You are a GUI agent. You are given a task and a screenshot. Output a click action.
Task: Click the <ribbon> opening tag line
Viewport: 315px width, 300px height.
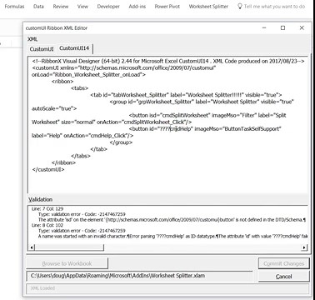pyautogui.click(x=62, y=82)
